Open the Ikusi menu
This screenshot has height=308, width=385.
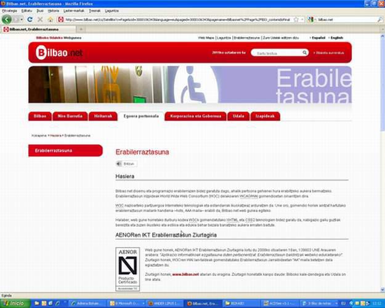[x=40, y=11]
